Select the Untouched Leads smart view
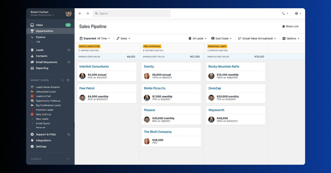 point(46,92)
